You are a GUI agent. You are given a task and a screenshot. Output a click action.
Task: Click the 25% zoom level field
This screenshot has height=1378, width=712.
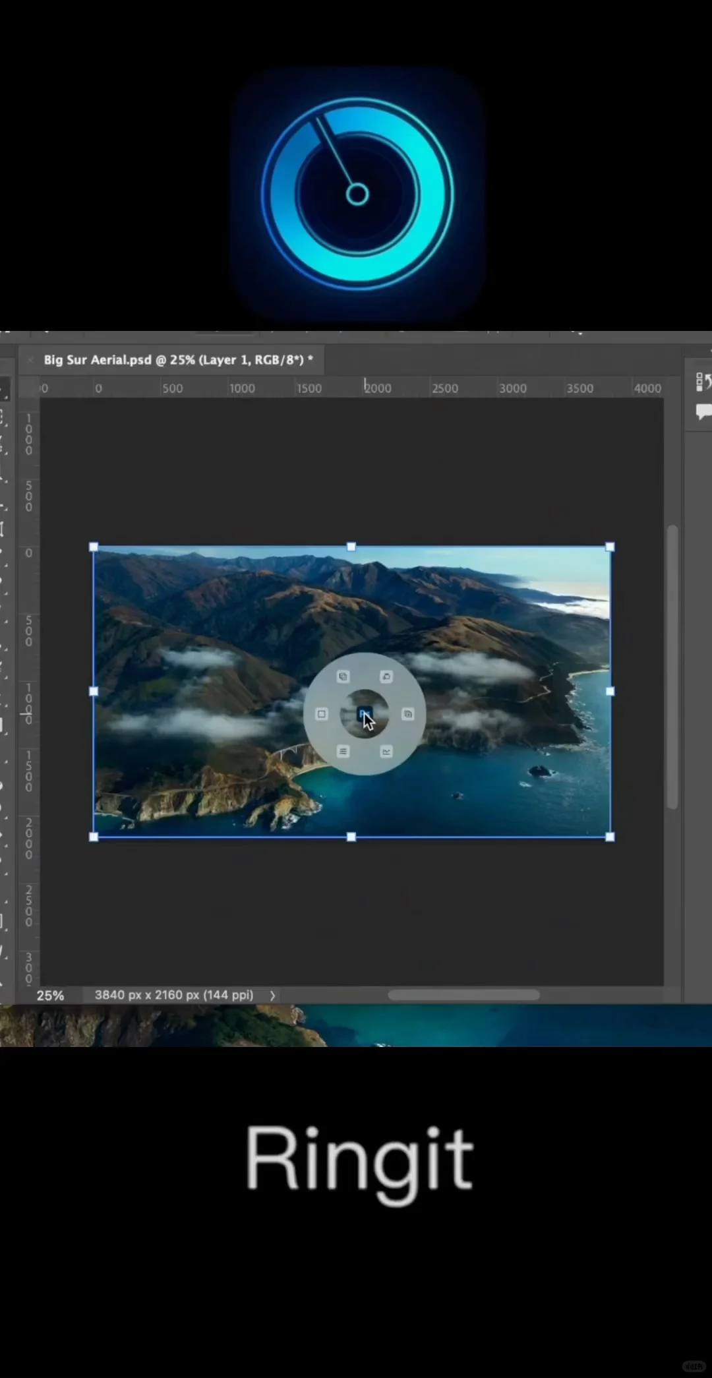point(50,996)
